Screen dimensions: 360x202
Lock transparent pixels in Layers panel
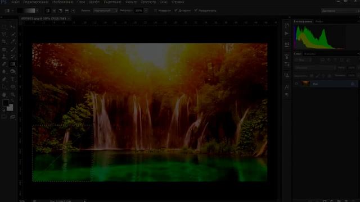[312, 76]
